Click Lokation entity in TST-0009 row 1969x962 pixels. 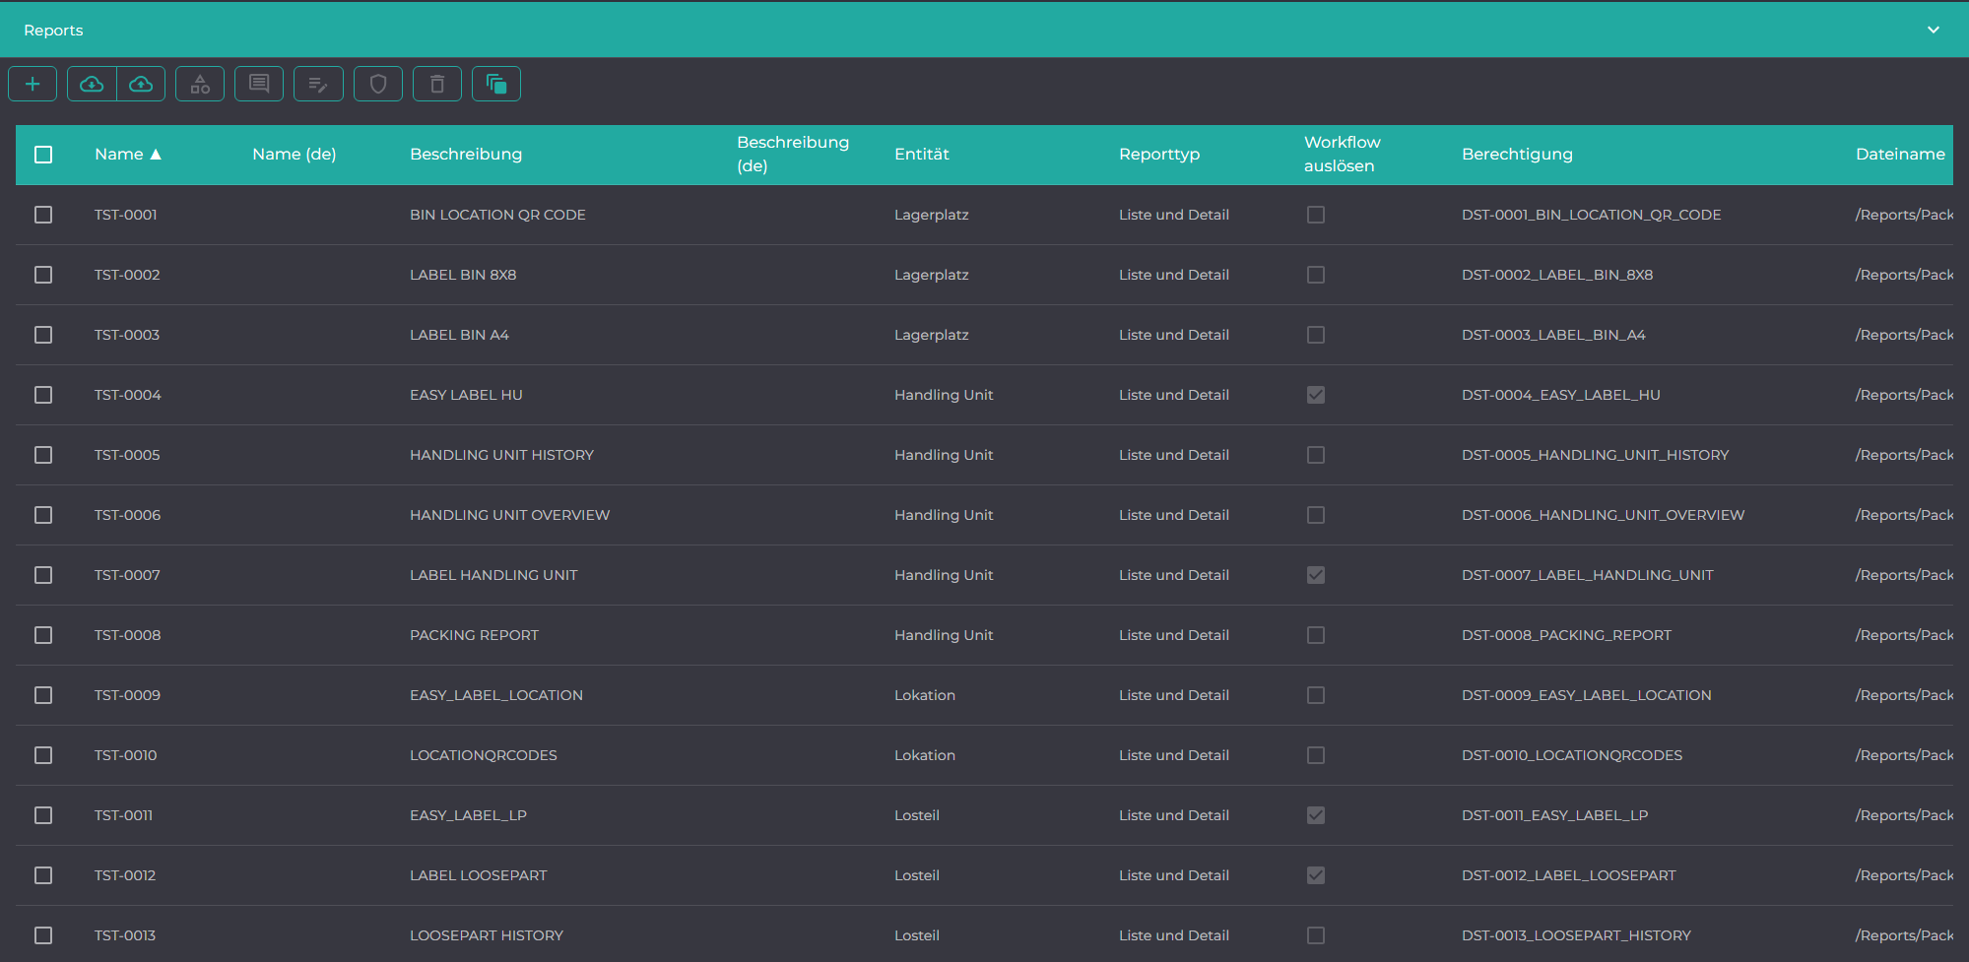[x=925, y=695]
